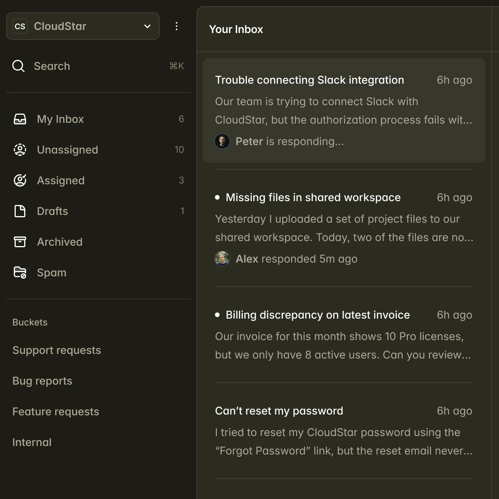The width and height of the screenshot is (499, 499).
Task: Open the Spam folder icon
Action: point(20,273)
